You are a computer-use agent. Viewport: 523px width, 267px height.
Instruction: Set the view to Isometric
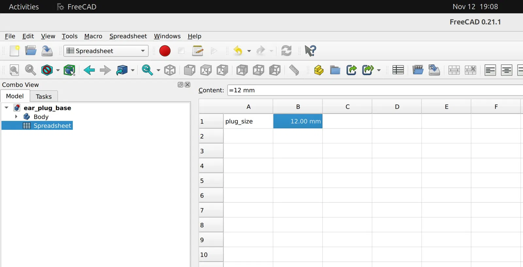click(x=170, y=70)
